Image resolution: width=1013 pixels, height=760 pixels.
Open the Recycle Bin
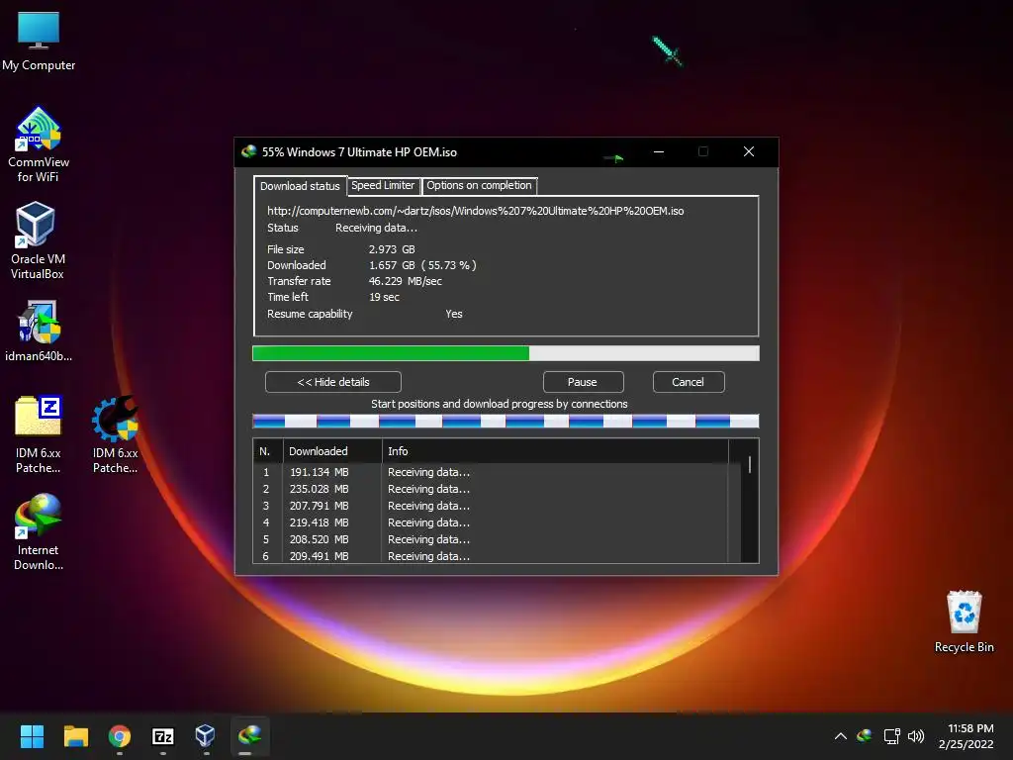pyautogui.click(x=964, y=621)
